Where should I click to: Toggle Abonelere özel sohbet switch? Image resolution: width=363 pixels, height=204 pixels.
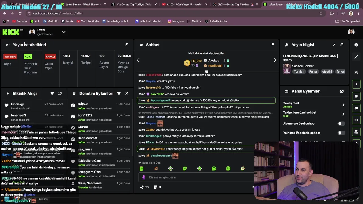click(x=341, y=124)
